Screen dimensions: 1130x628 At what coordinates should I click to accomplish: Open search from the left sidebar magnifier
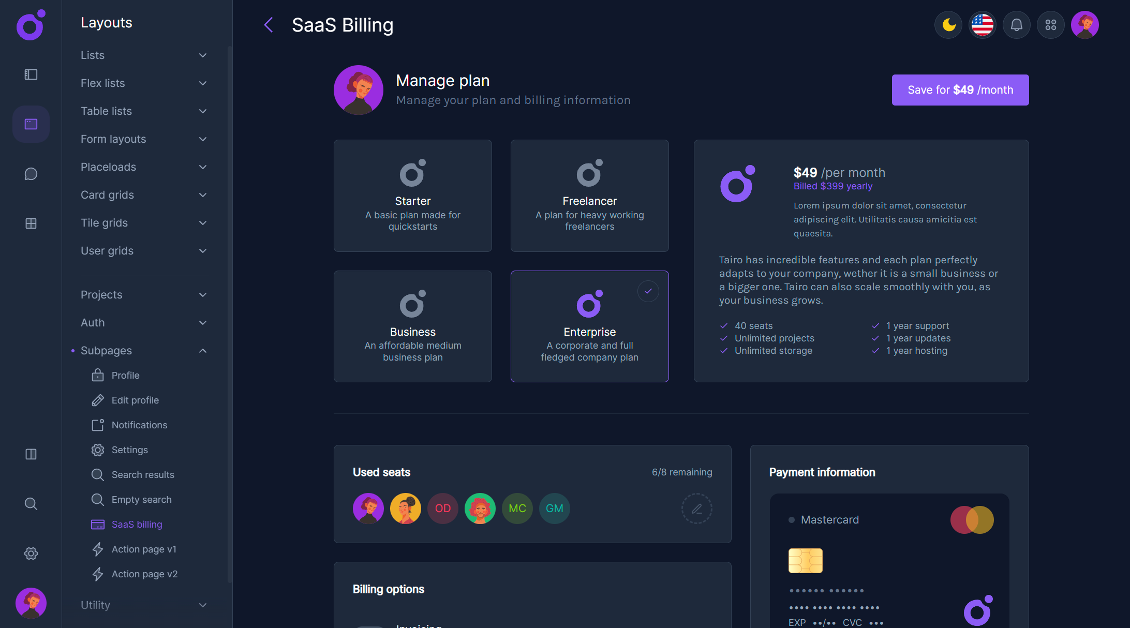pyautogui.click(x=31, y=504)
